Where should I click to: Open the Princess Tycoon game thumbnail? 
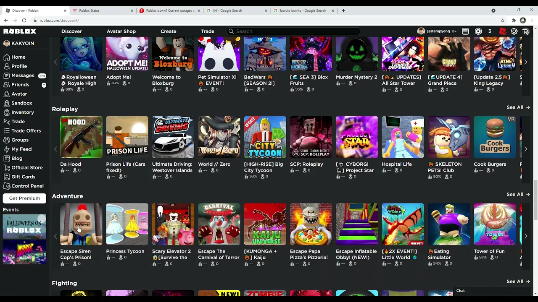coord(127,224)
